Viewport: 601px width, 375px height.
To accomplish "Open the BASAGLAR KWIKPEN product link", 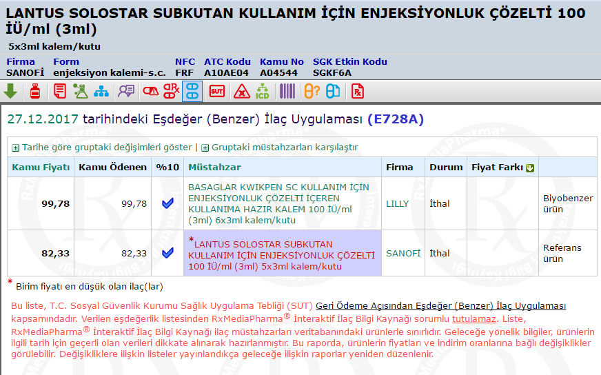I will 278,203.
